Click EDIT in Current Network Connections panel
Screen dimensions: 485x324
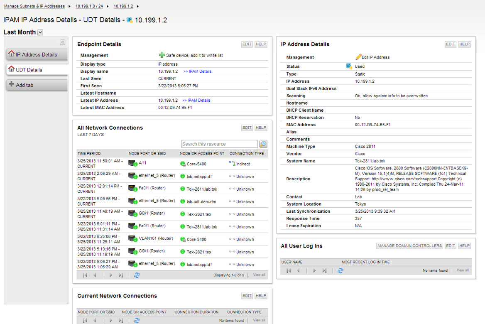247,296
